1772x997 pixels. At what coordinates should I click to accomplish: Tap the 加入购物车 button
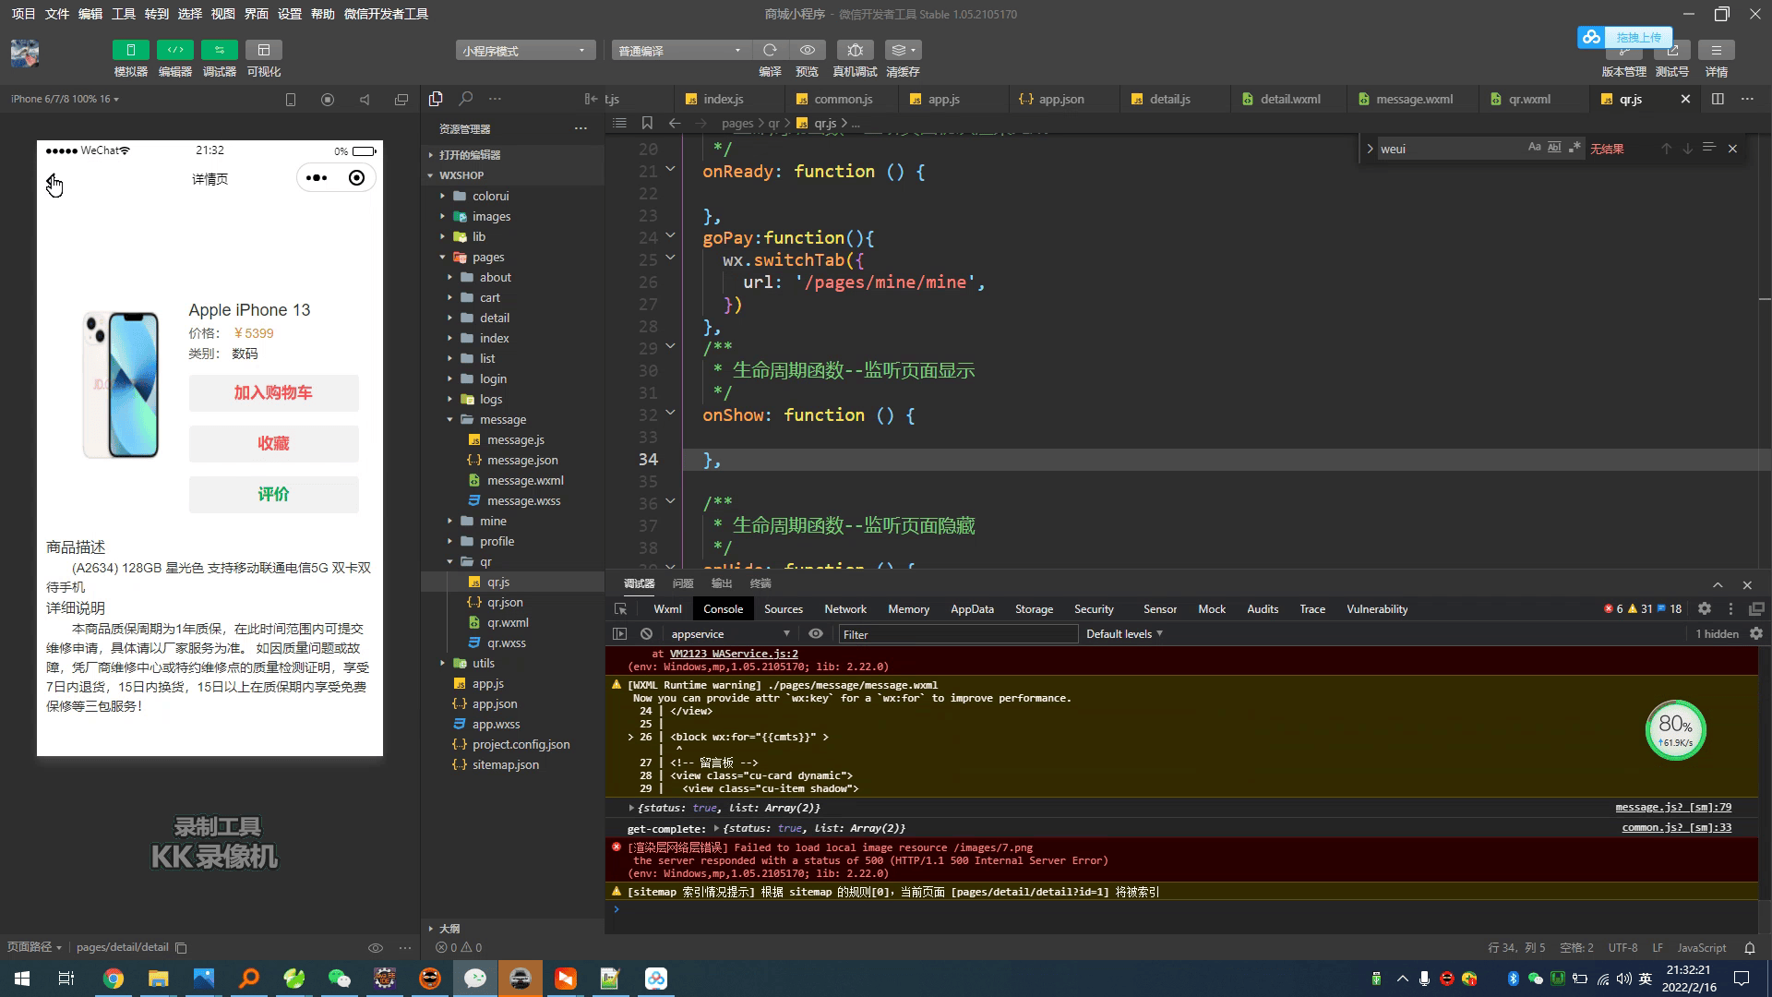(x=273, y=392)
